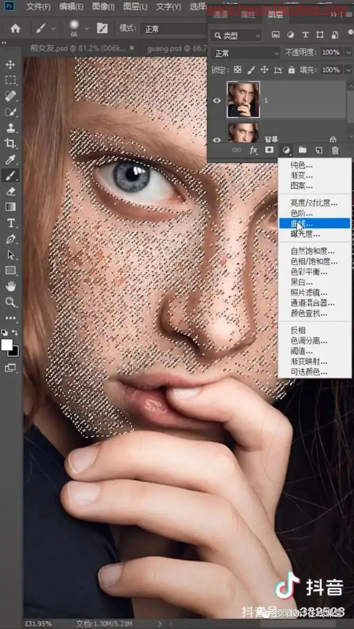354x629 pixels.
Task: Select the Move tool
Action: [x=10, y=64]
